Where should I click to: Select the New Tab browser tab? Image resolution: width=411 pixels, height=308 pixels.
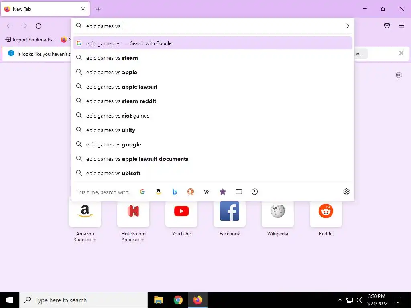pos(45,9)
